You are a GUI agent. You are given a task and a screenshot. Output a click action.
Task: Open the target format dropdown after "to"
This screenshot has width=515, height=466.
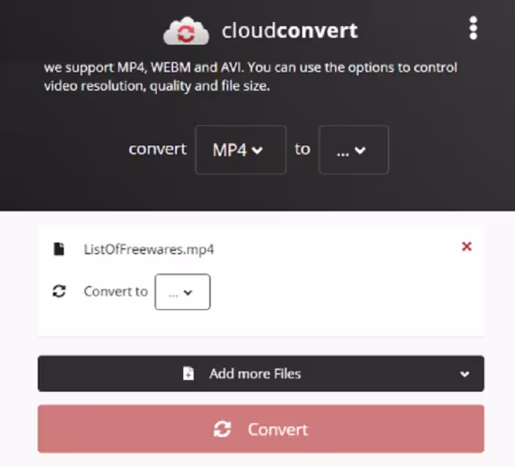(354, 150)
